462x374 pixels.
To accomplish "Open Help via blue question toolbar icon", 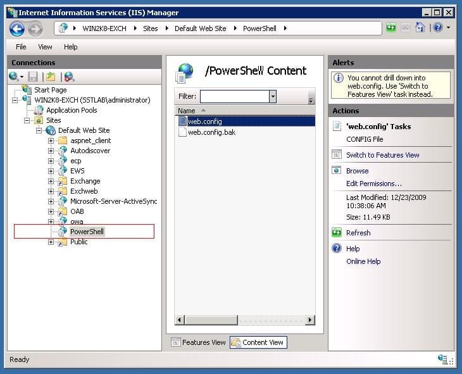I will pyautogui.click(x=438, y=28).
